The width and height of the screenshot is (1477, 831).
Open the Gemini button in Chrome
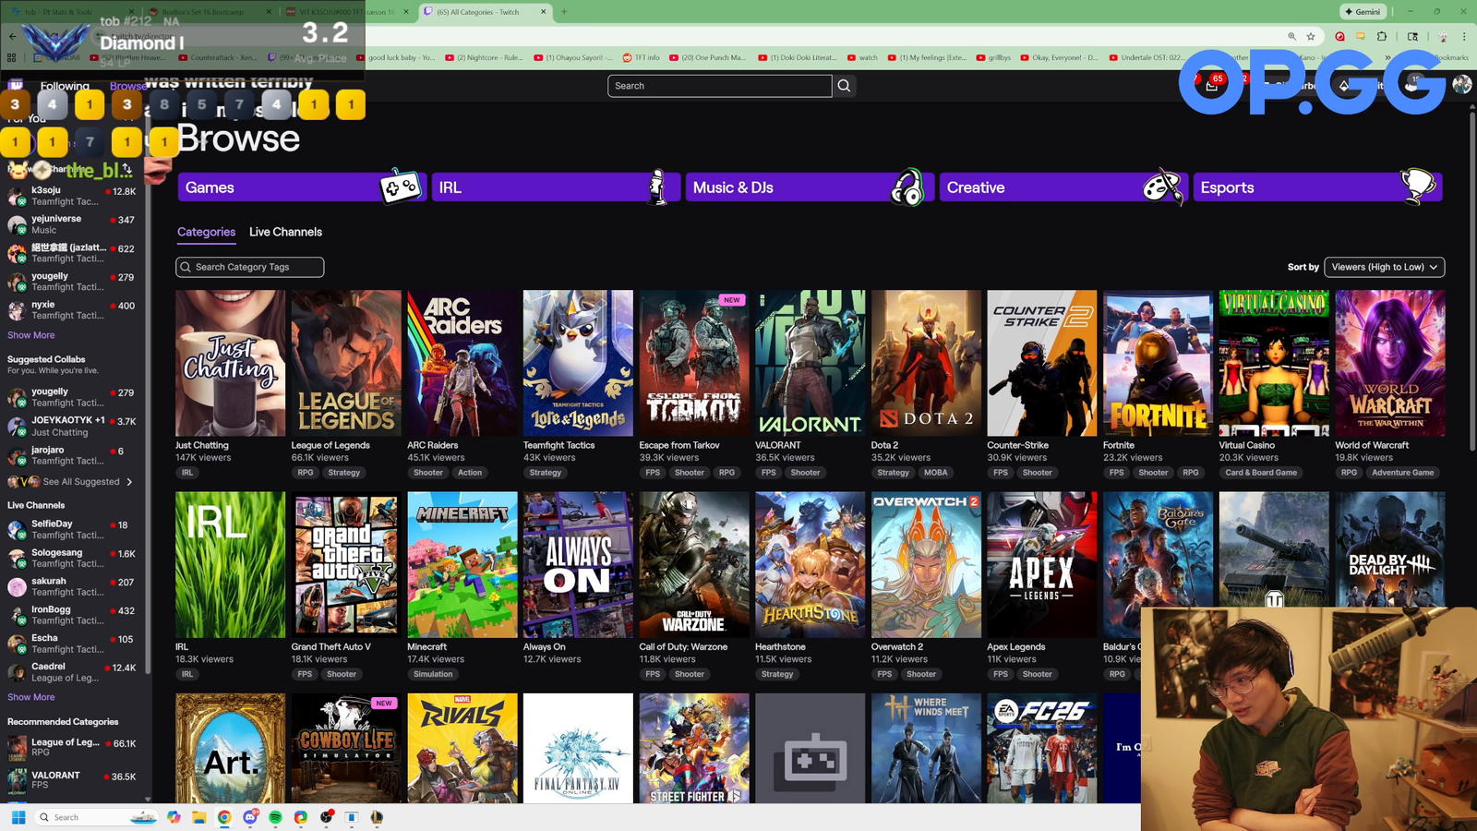click(1363, 12)
